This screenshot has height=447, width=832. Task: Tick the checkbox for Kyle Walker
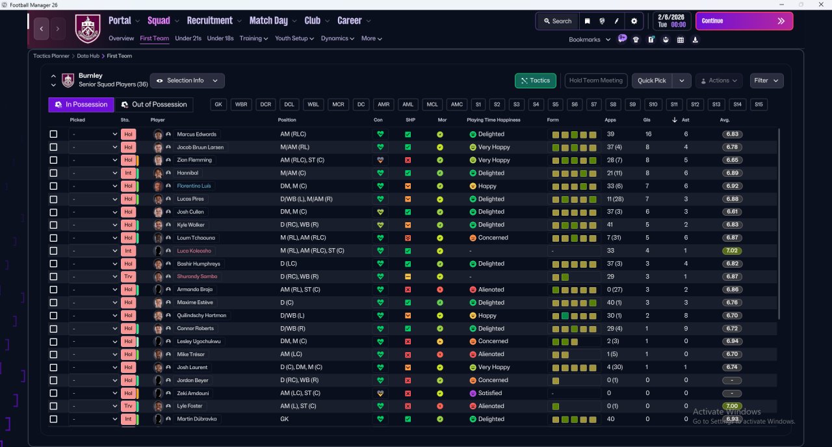pos(53,225)
